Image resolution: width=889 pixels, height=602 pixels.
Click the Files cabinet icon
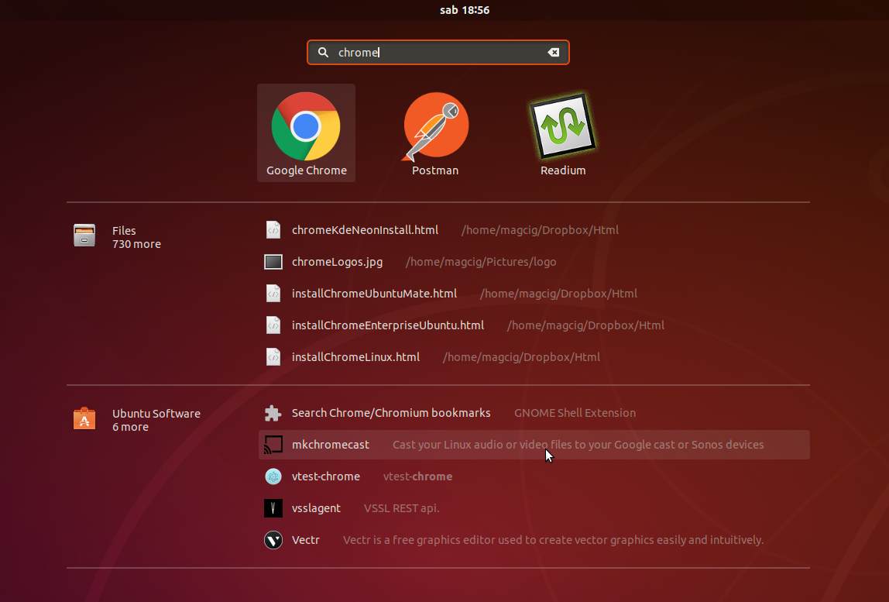pyautogui.click(x=84, y=236)
